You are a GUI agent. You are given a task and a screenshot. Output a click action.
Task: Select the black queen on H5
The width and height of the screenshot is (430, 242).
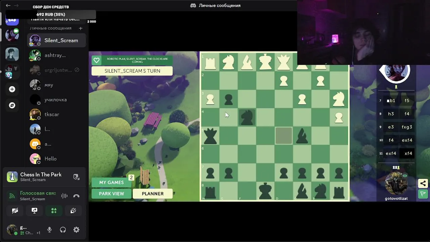210,135
